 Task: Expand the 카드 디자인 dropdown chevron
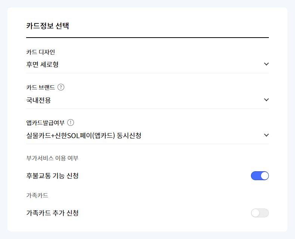(x=266, y=64)
